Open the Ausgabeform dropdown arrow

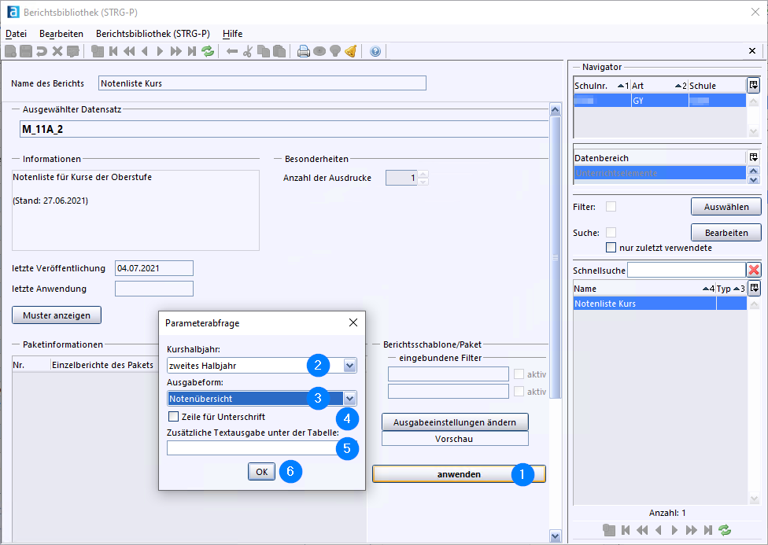point(349,398)
